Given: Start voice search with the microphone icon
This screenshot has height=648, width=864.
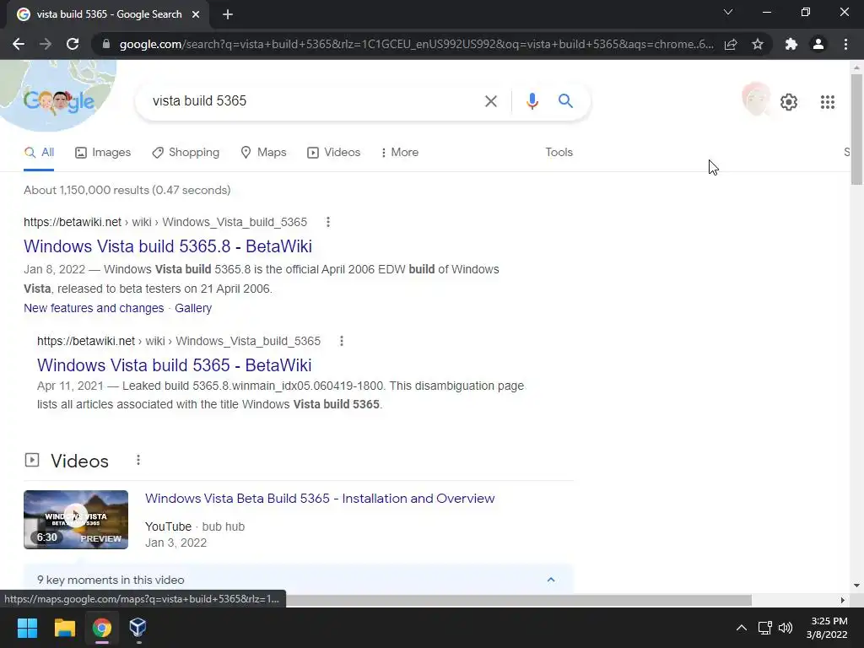Looking at the screenshot, I should point(532,101).
